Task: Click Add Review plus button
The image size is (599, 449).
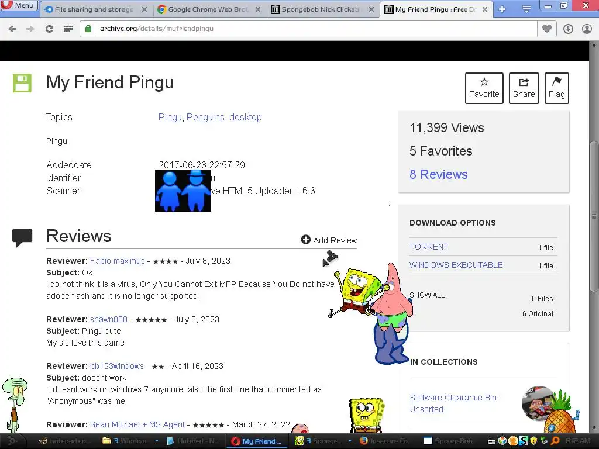Action: point(329,240)
